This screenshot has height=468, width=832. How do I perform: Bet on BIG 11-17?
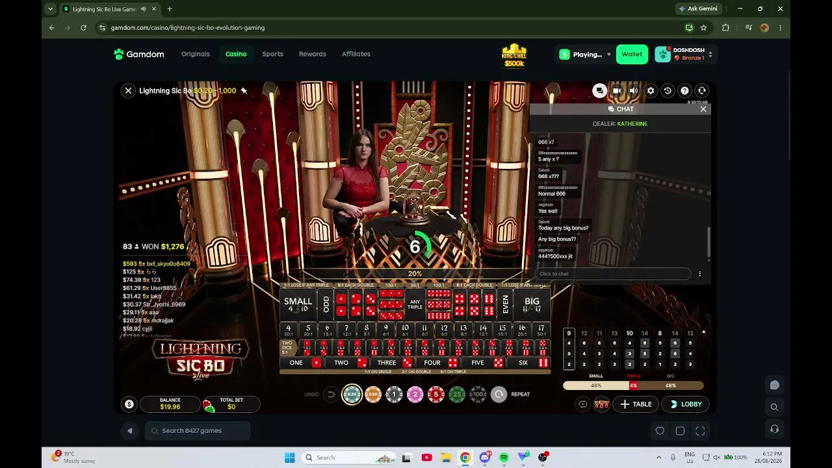532,304
